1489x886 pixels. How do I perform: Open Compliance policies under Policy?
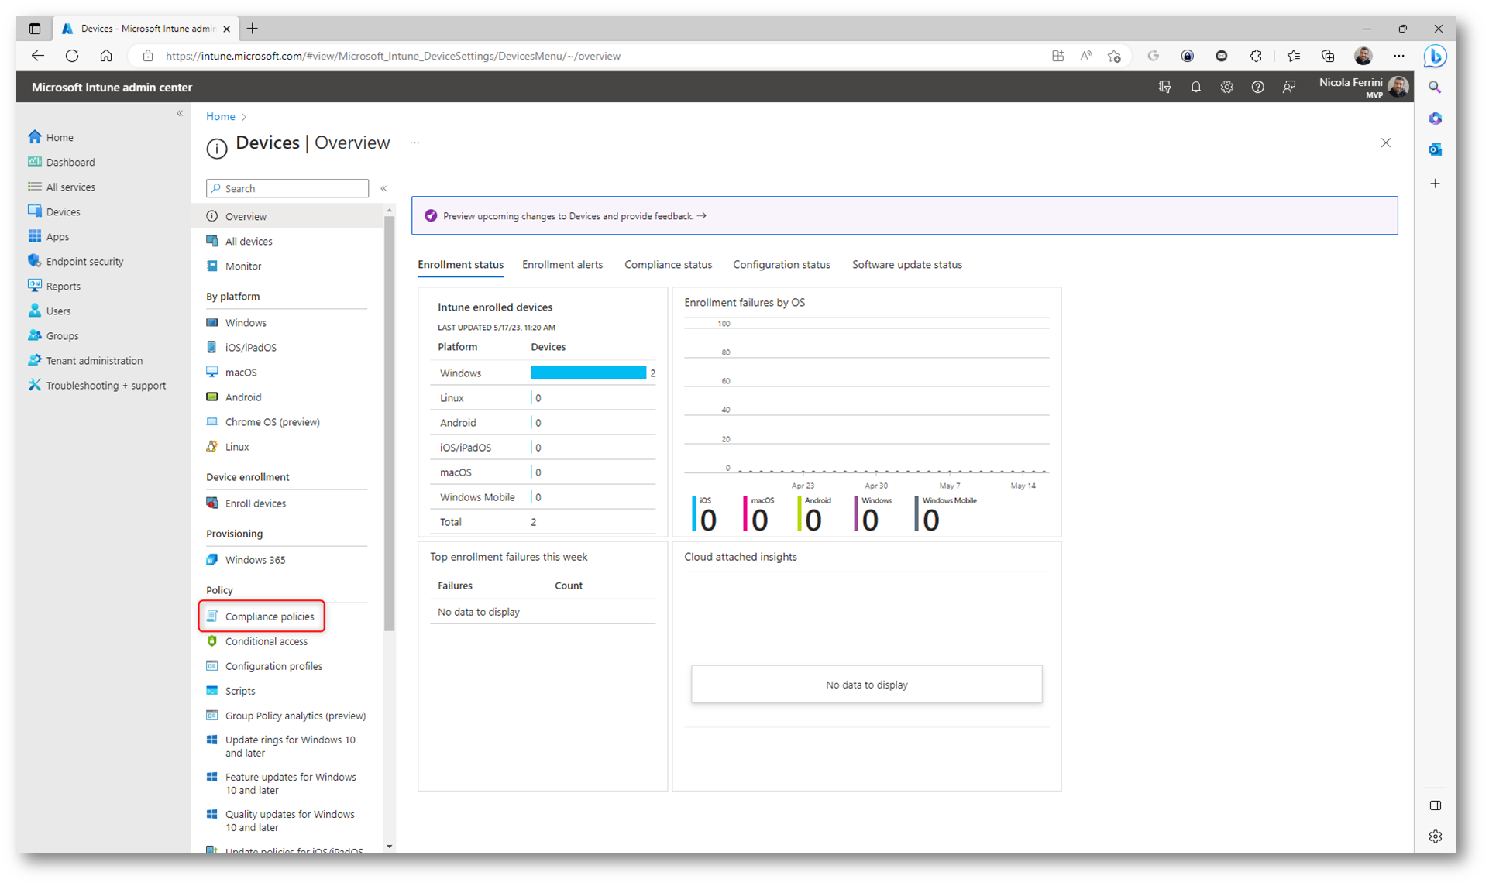[x=269, y=616]
